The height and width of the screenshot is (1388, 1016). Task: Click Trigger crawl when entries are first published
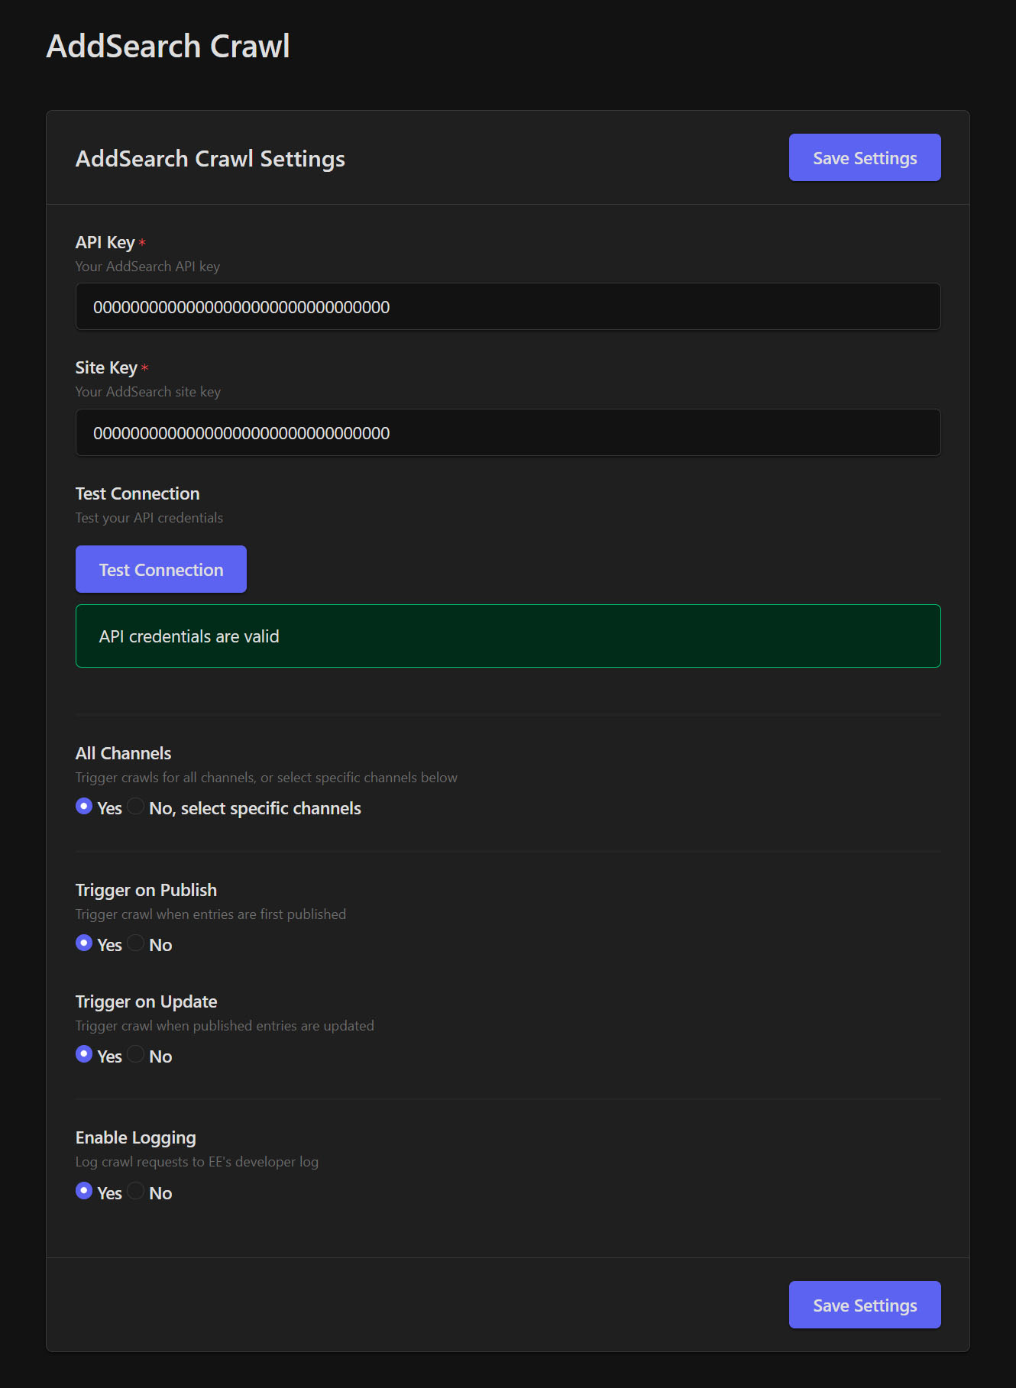(211, 914)
